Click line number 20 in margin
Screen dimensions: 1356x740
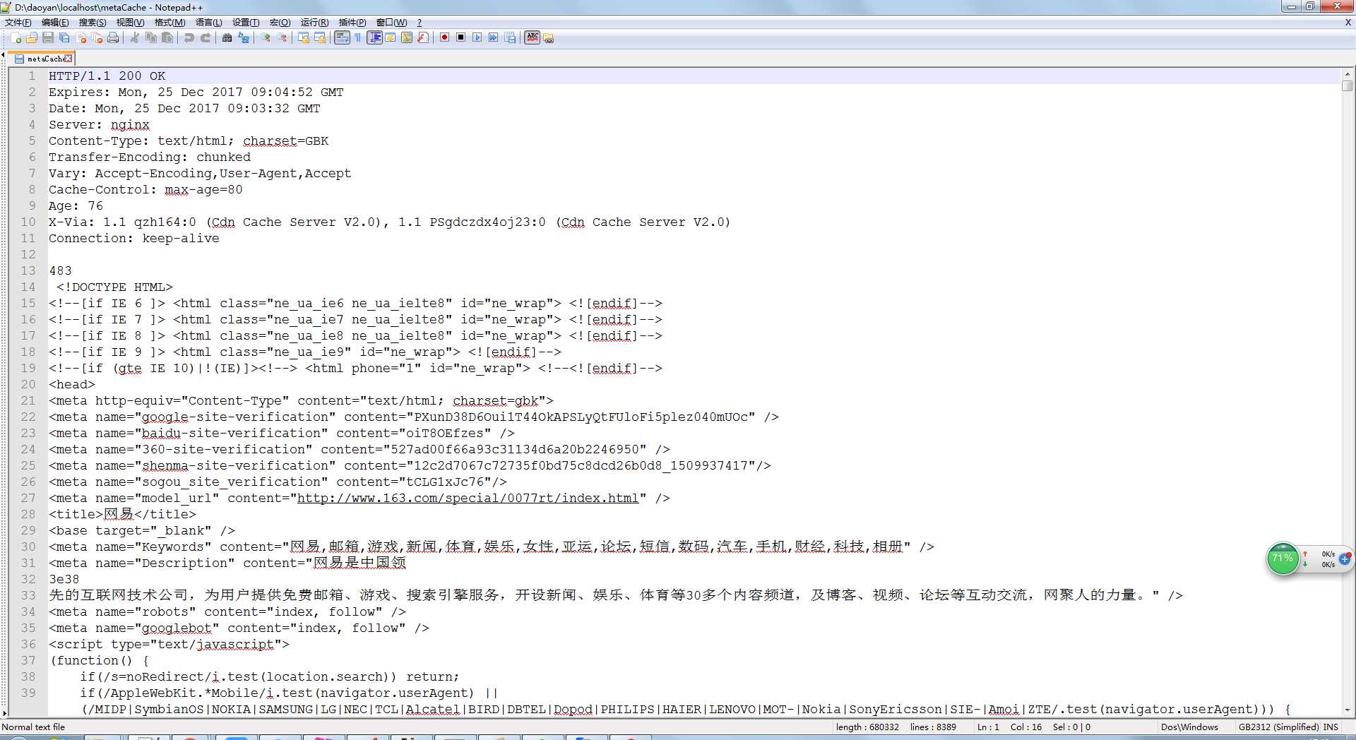click(x=28, y=384)
